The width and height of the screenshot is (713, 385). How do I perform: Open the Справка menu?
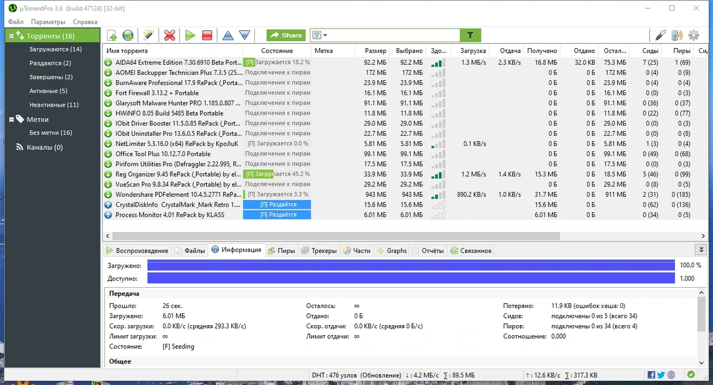(85, 22)
